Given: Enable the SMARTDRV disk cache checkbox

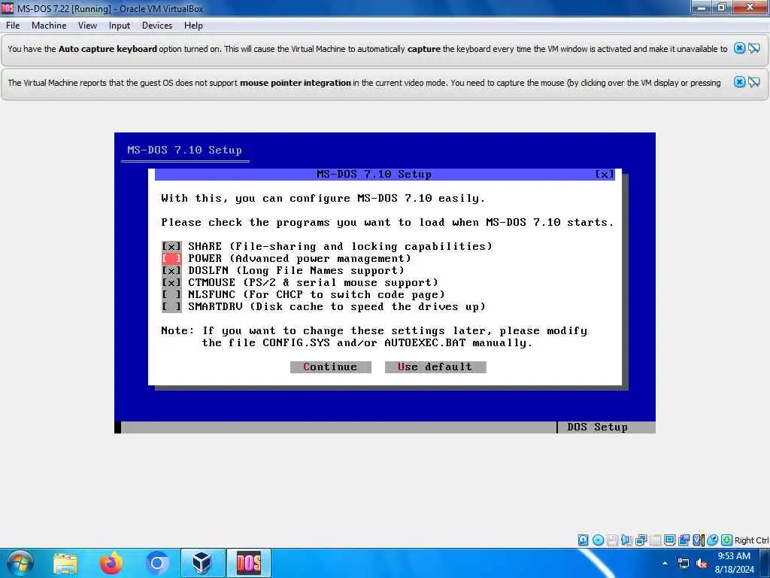Looking at the screenshot, I should click(171, 307).
